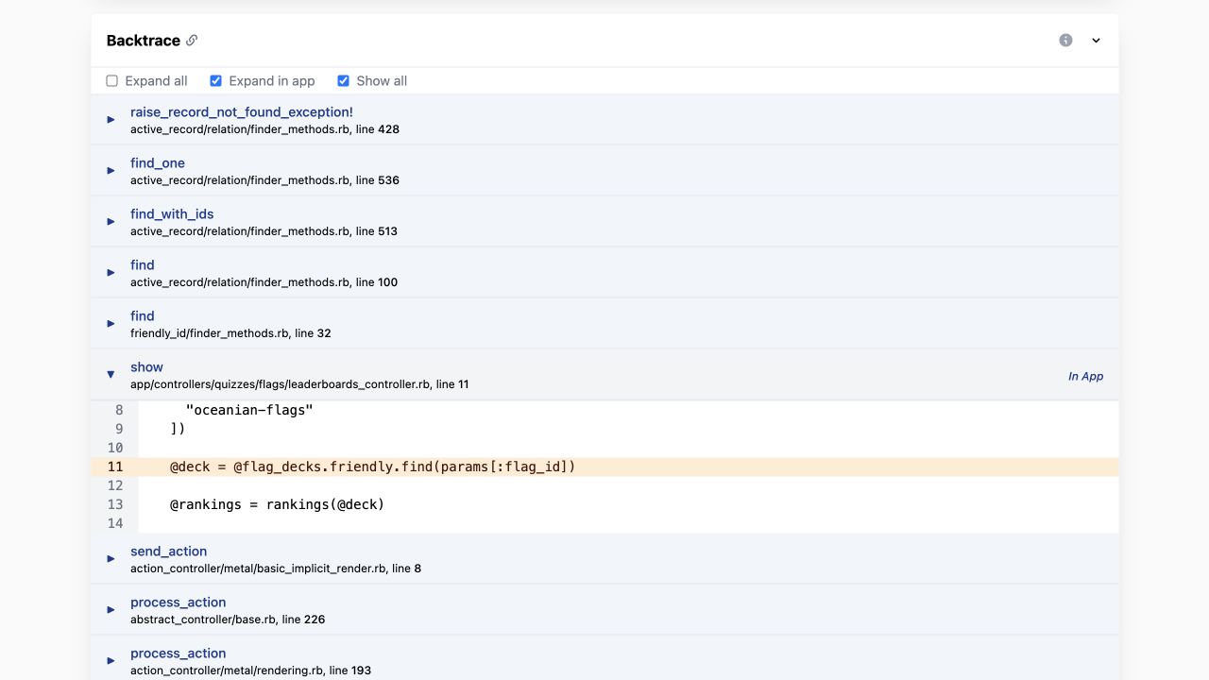The width and height of the screenshot is (1209, 680).
Task: Click finder_methods.rb, line 428 path
Action: [264, 129]
